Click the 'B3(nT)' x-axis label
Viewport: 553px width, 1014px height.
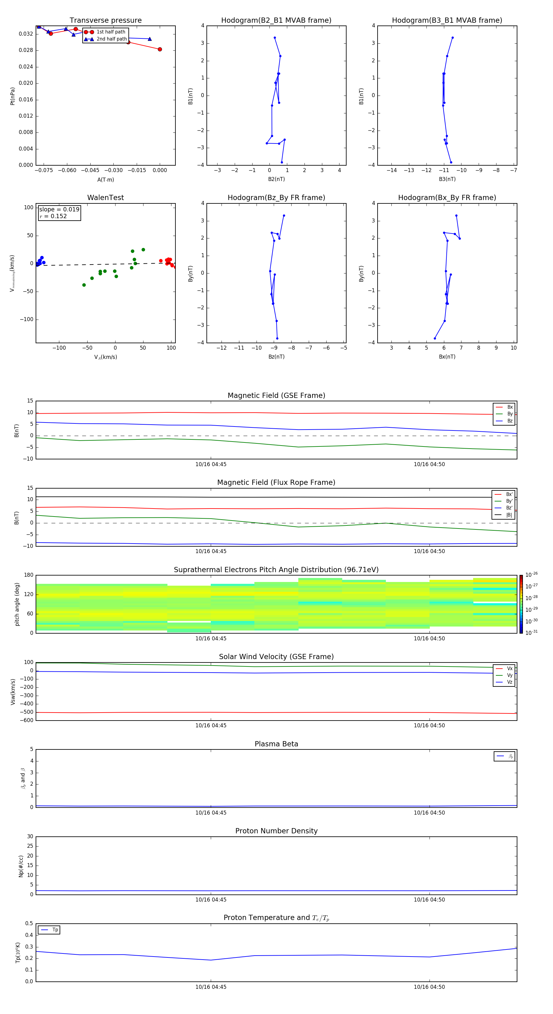tap(447, 179)
